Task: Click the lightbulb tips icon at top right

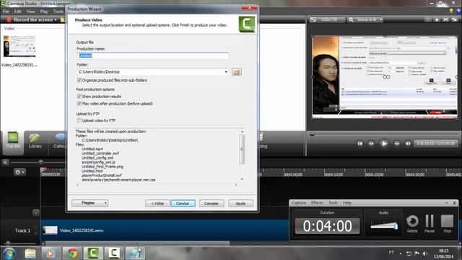Action: (x=451, y=11)
